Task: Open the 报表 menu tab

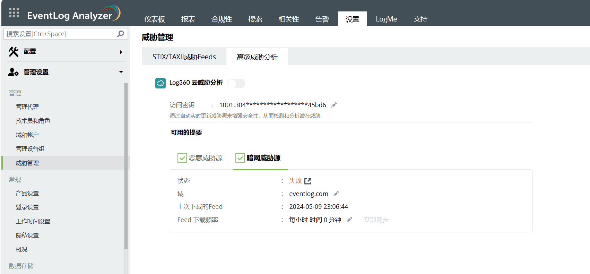Action: click(x=188, y=19)
